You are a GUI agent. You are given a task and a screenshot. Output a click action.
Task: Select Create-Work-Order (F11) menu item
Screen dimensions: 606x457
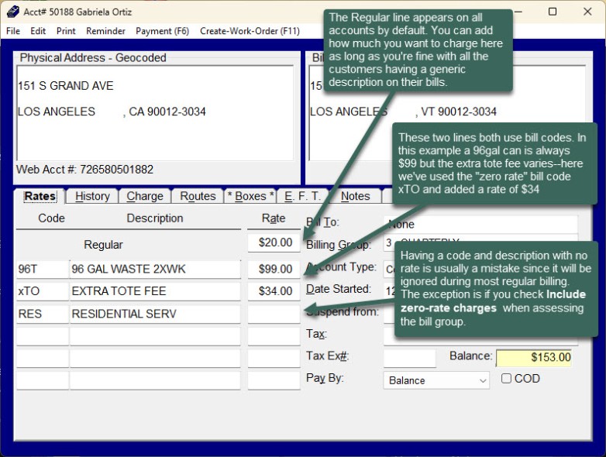coord(250,31)
